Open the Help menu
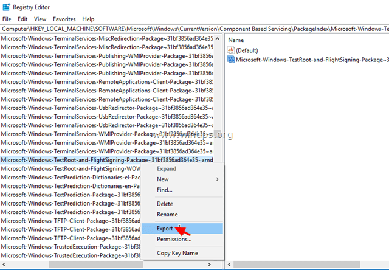Screen dimensions: 389x270 [88, 19]
